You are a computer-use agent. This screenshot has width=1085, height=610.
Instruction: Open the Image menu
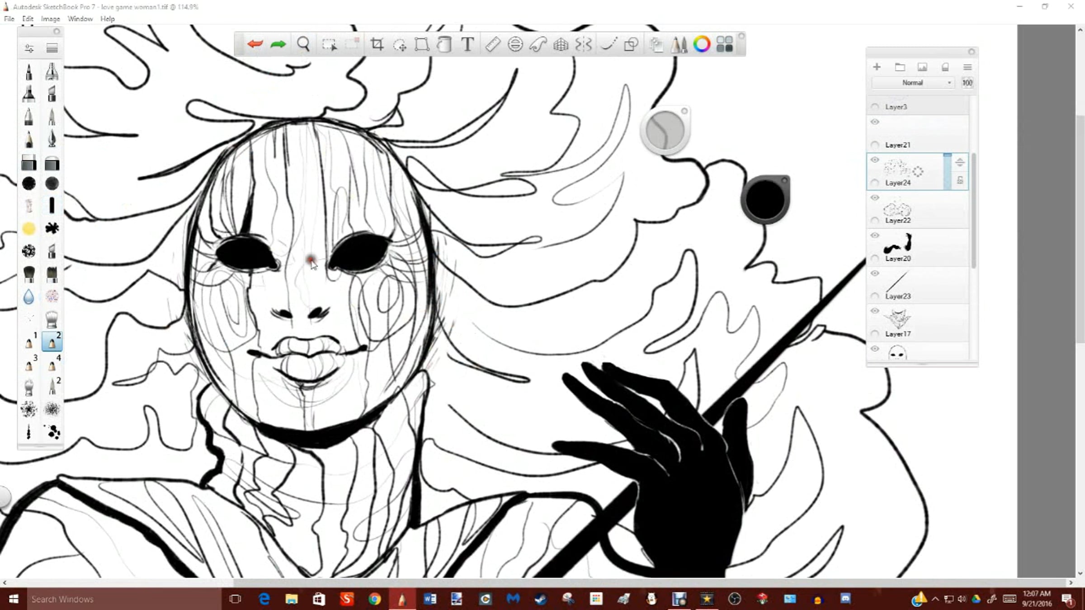click(x=50, y=19)
